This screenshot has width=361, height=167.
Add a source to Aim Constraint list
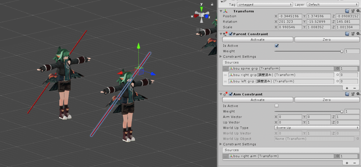[347, 163]
